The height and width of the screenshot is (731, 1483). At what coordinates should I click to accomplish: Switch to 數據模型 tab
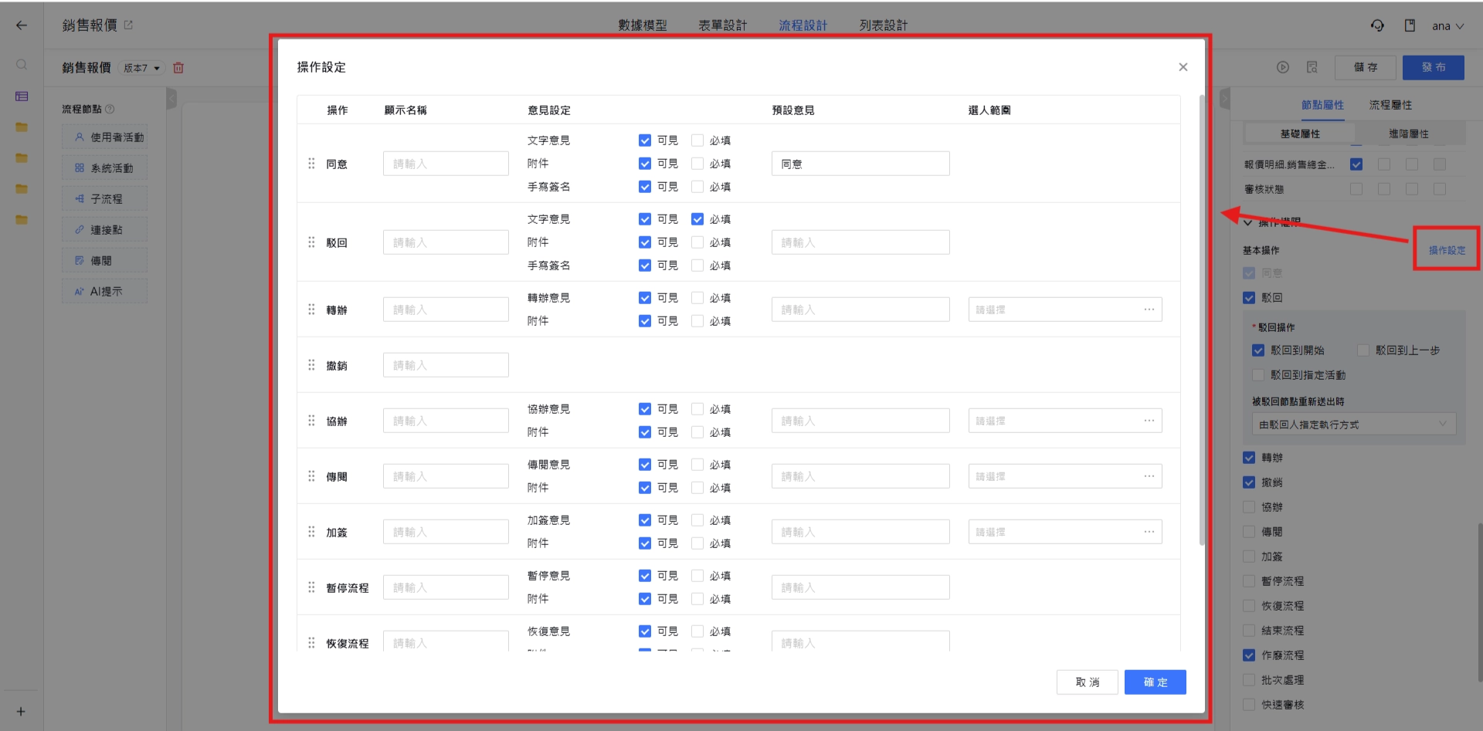643,25
